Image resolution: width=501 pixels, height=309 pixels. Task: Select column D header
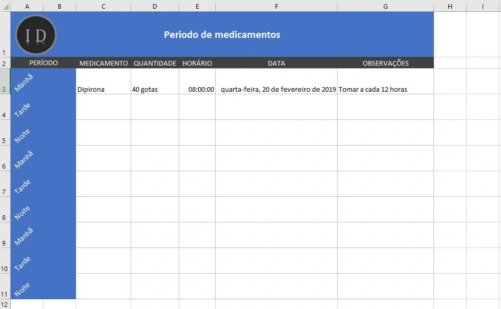[x=155, y=6]
